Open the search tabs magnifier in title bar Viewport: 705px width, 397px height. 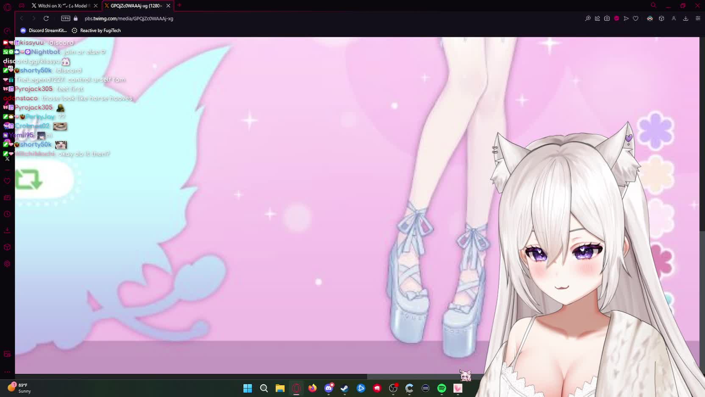pos(653,6)
